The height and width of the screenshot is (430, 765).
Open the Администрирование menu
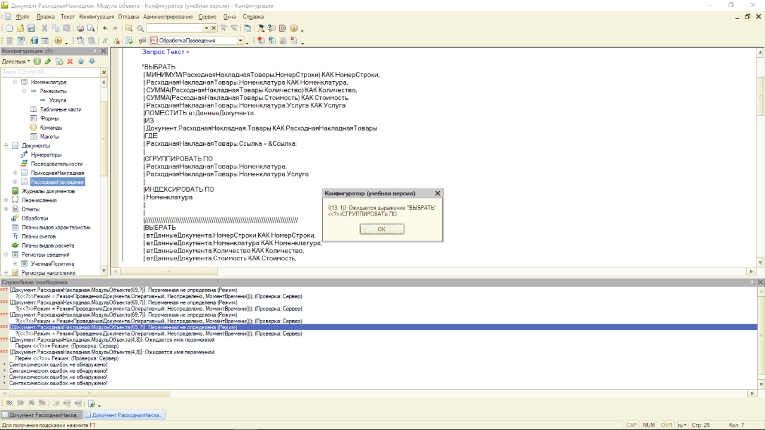tap(168, 17)
